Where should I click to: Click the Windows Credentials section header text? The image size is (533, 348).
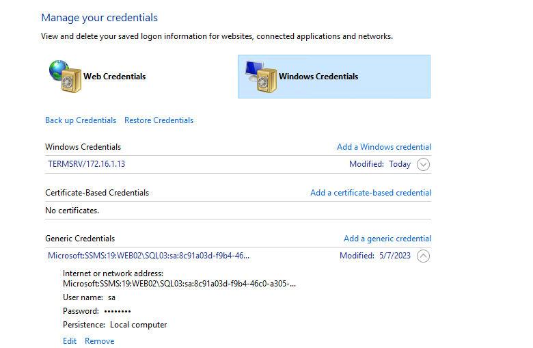tap(83, 147)
